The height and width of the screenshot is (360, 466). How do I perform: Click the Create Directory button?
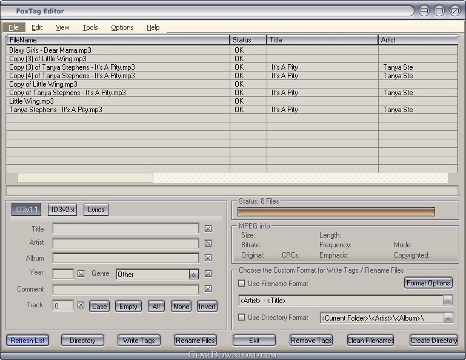(434, 341)
